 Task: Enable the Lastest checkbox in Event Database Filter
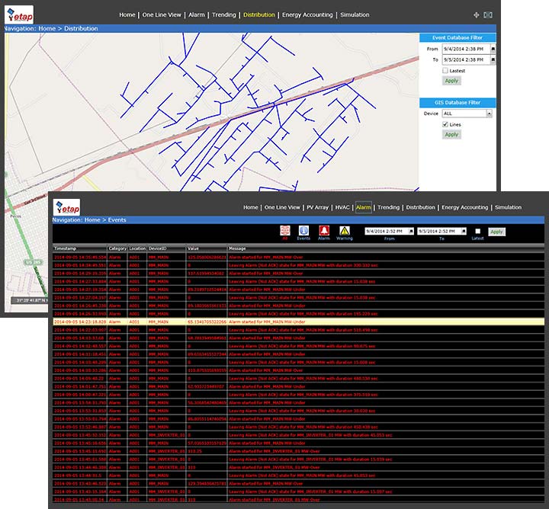(x=446, y=70)
